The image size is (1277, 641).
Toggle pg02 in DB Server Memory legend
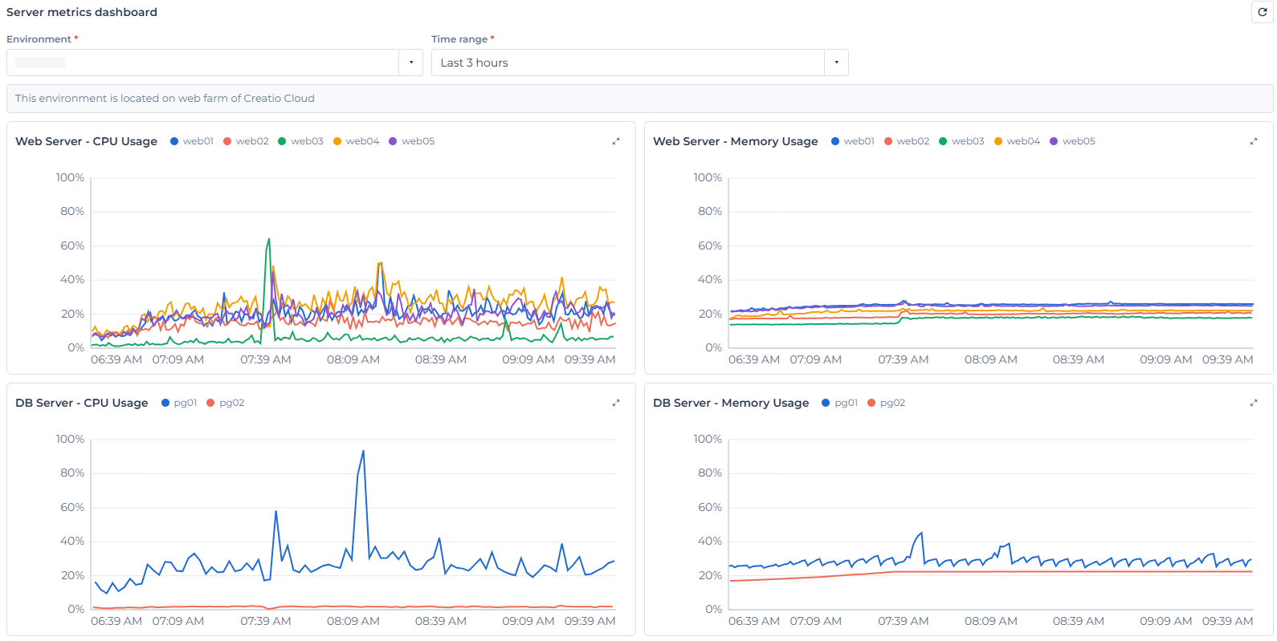tap(886, 403)
